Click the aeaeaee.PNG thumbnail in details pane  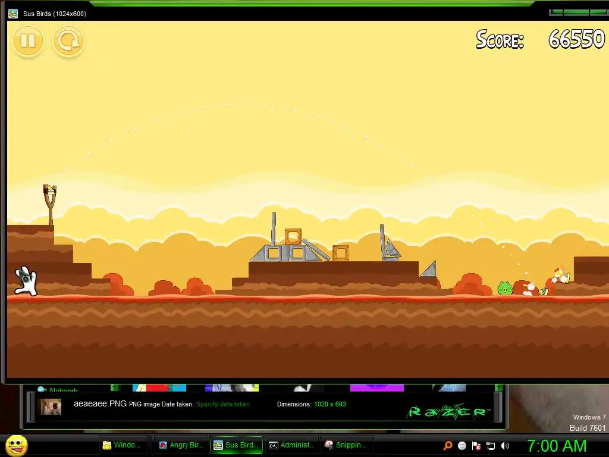coord(51,406)
